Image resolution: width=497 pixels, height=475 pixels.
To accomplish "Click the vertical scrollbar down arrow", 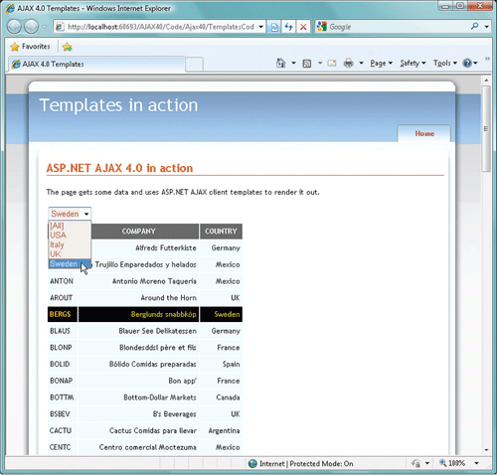I will pos(486,450).
